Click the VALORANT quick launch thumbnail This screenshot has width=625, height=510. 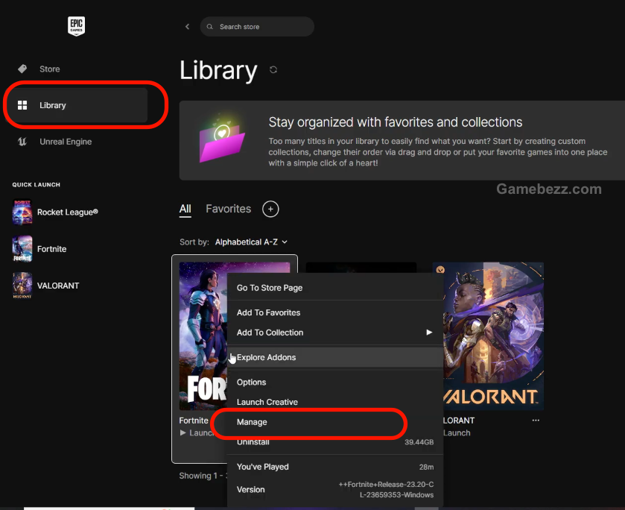tap(22, 286)
